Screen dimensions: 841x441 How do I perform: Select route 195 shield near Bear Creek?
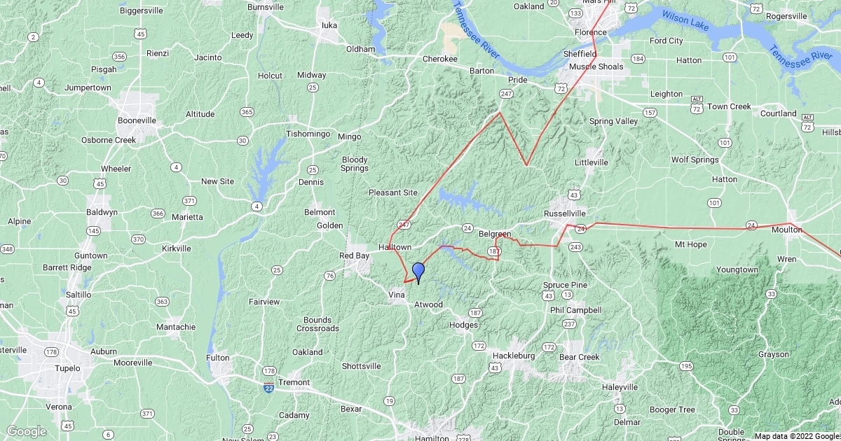pos(687,366)
